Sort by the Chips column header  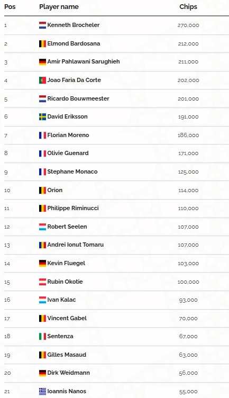(188, 7)
